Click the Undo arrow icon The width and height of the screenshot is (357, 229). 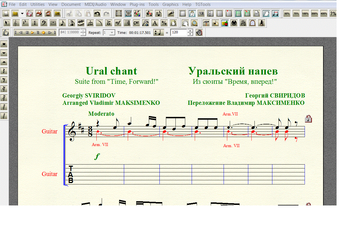pyautogui.click(x=97, y=13)
